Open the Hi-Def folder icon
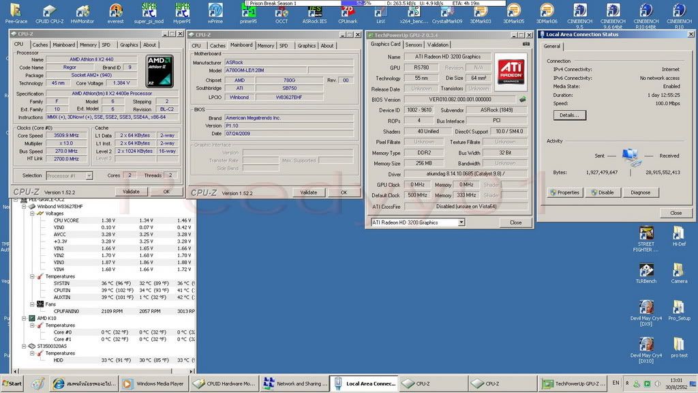 [679, 236]
